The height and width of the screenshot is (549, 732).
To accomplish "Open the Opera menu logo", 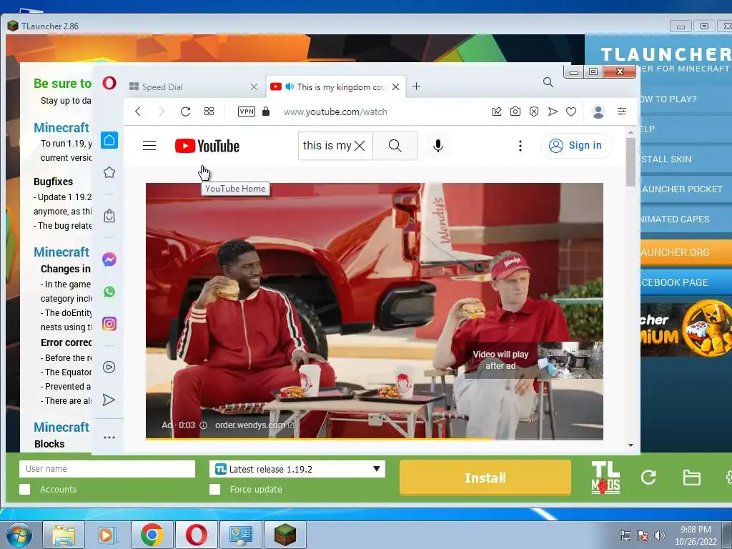I will tap(109, 83).
